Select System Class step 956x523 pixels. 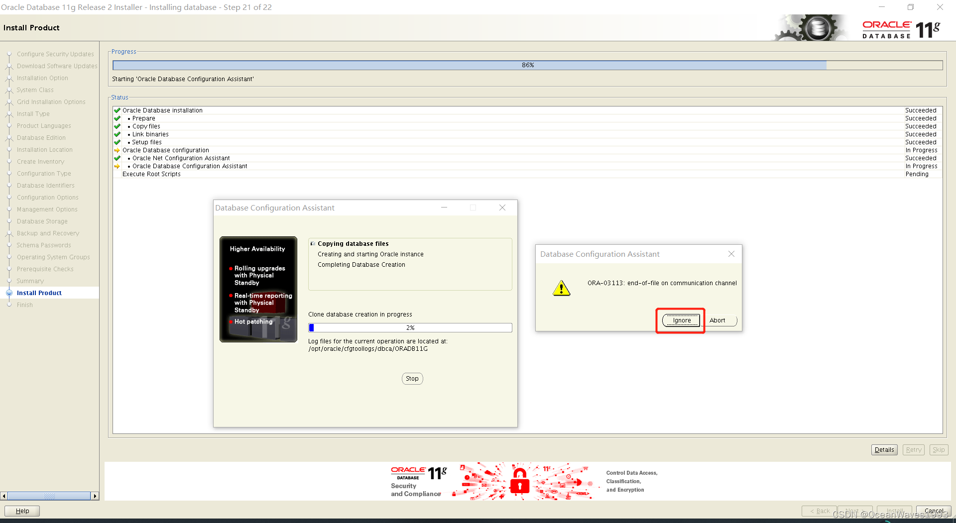tap(35, 90)
